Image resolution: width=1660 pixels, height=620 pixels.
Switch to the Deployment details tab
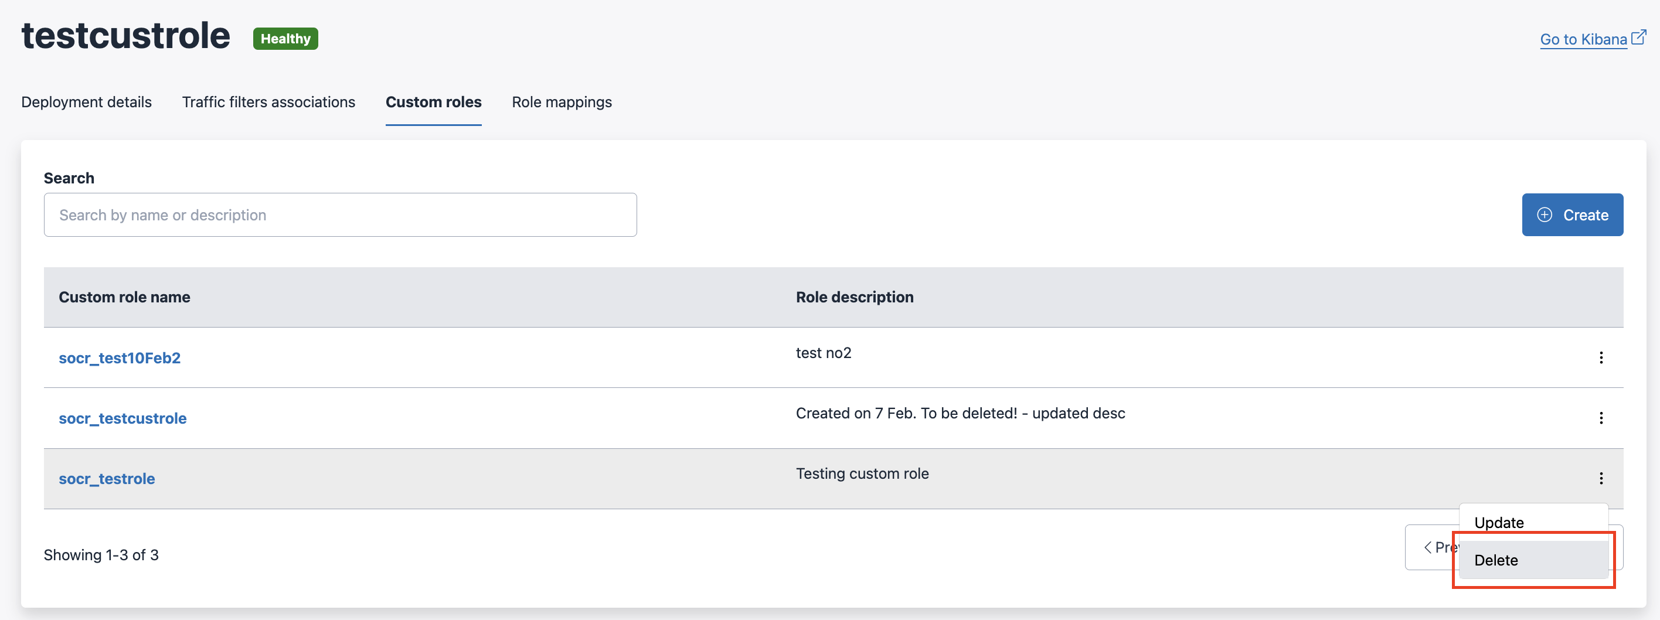click(x=86, y=102)
